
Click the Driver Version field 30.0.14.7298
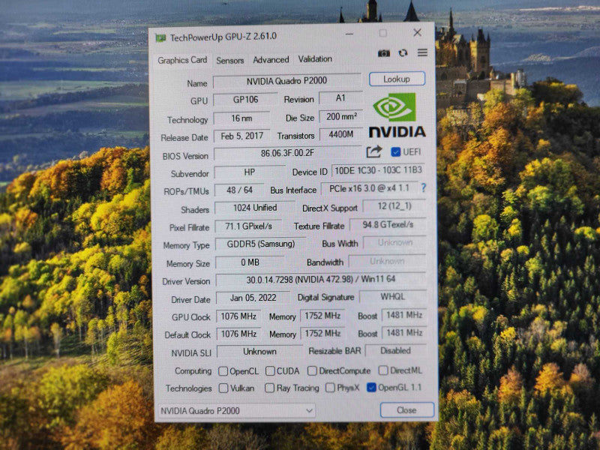coord(321,279)
